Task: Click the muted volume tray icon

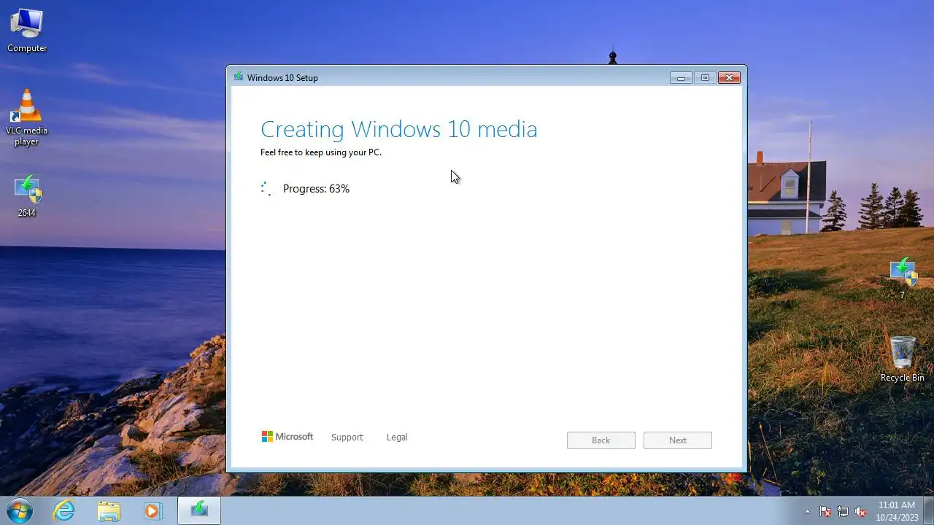Action: coord(860,511)
